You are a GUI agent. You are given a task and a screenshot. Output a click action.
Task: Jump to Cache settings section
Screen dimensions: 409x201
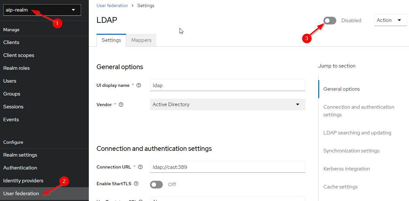click(340, 187)
